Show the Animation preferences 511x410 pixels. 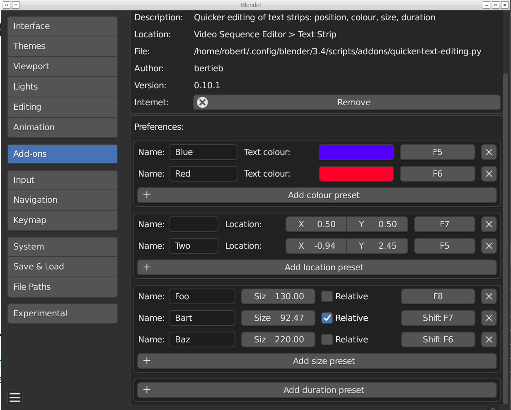(63, 127)
